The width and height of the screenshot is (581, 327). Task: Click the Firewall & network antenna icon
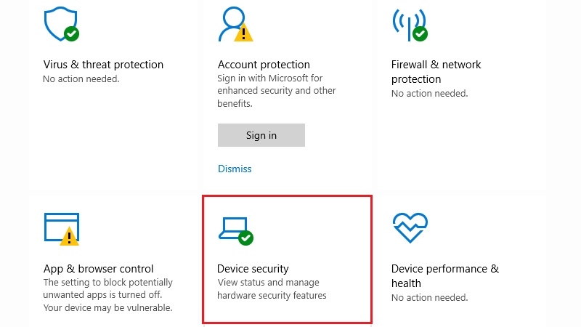click(410, 25)
